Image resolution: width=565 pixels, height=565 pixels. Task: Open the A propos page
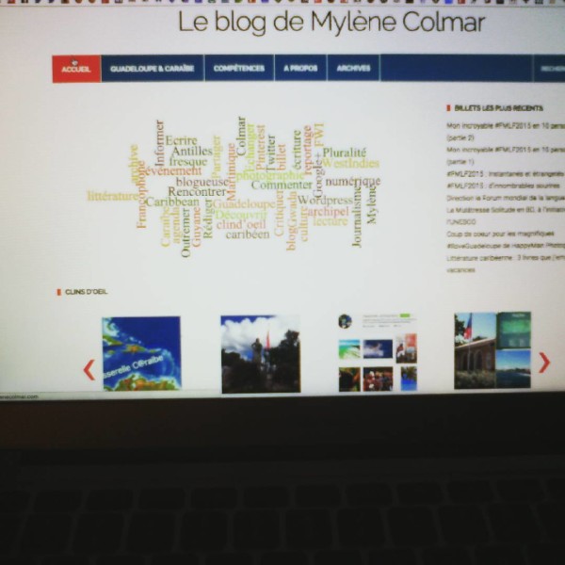299,69
